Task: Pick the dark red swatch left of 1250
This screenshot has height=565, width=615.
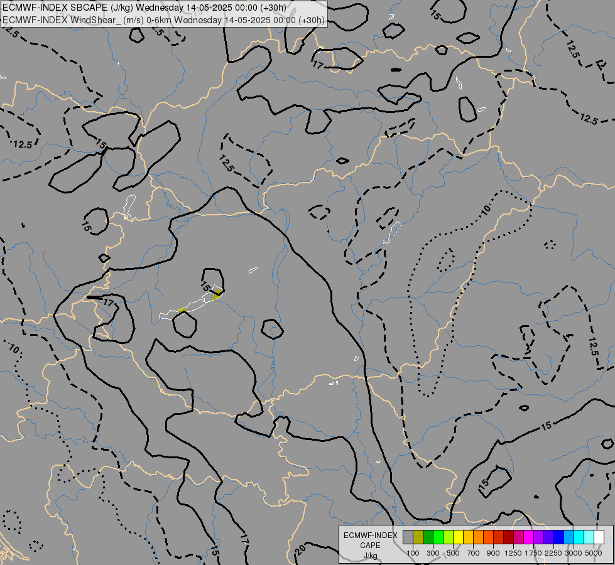Action: (509, 537)
